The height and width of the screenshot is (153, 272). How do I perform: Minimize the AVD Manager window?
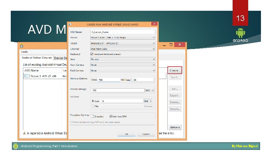[x=164, y=45]
